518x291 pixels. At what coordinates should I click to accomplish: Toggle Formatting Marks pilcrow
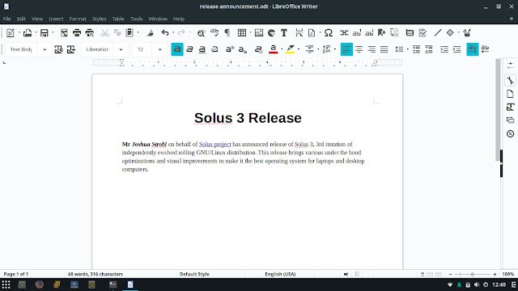(227, 32)
